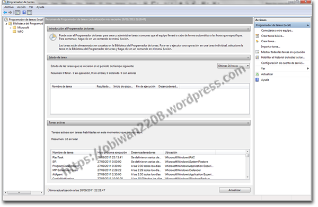The image size is (318, 207).
Task: Select the RacTask row in active tasks
Action: [x=148, y=157]
